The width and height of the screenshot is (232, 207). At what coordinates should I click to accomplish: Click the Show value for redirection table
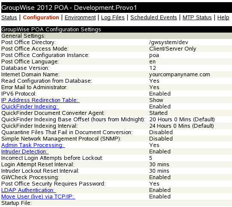tap(156, 100)
